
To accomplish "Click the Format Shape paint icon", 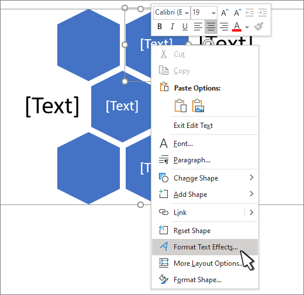I will point(164,279).
